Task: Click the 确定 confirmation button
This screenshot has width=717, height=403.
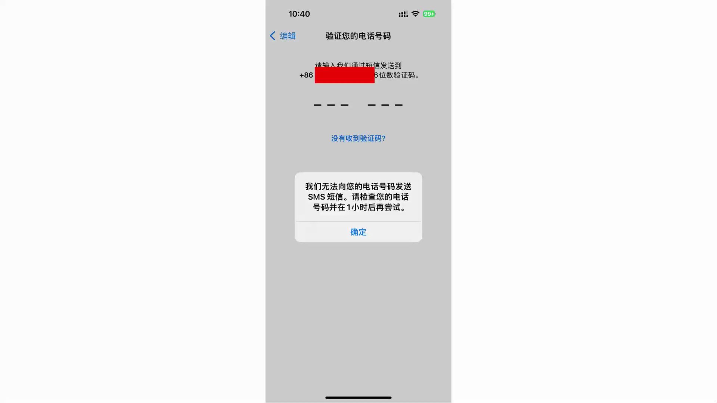Action: point(358,232)
